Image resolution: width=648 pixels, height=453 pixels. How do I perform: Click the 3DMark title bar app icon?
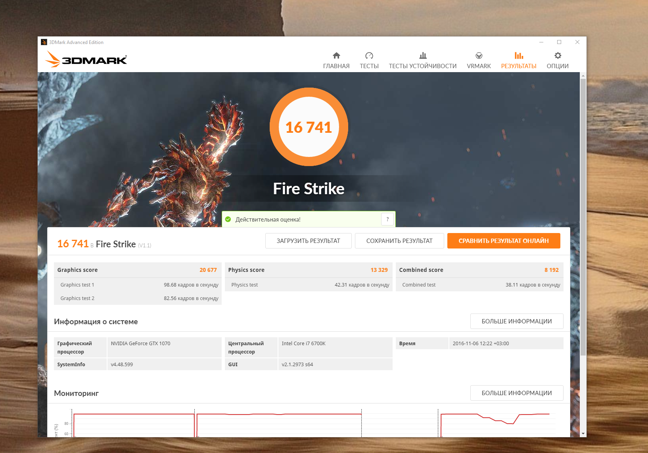point(44,42)
